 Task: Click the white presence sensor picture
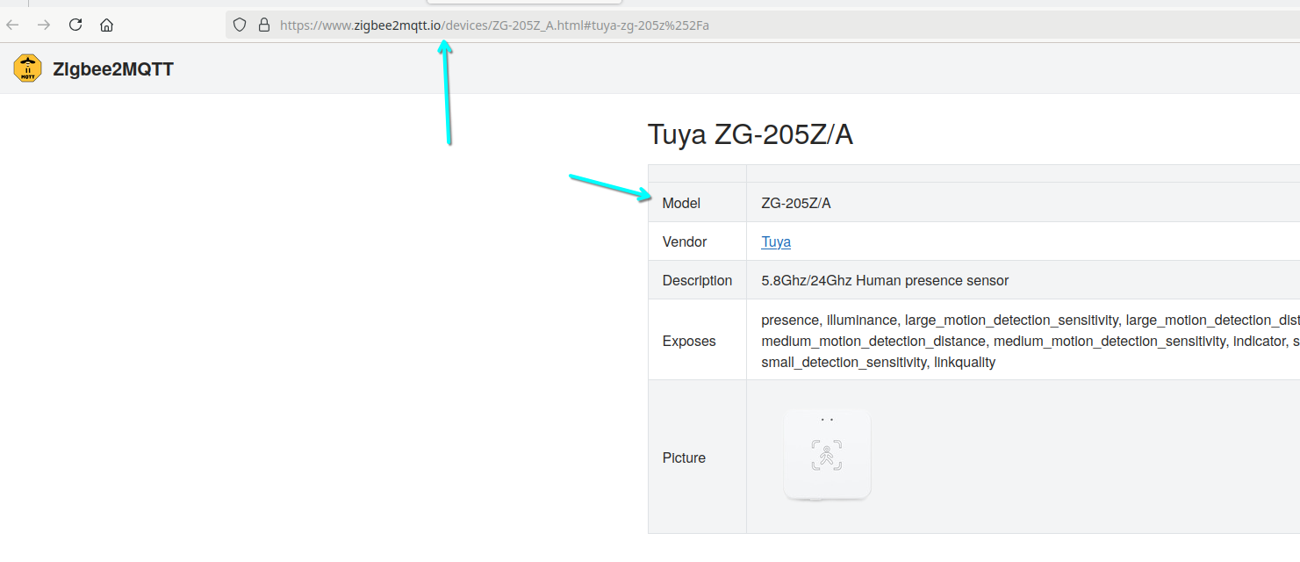click(x=827, y=455)
